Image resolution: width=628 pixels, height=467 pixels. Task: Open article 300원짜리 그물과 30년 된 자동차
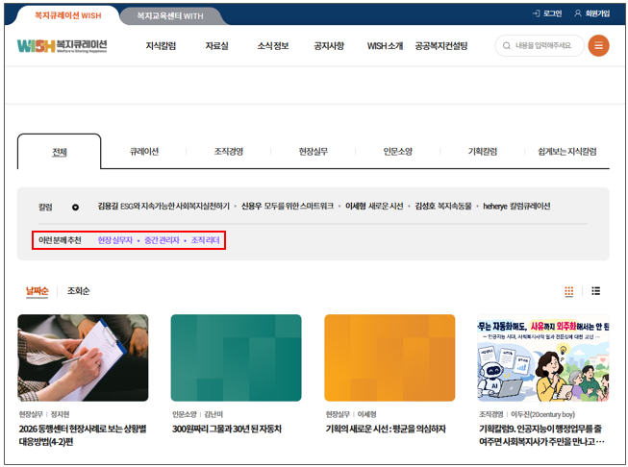coord(227,429)
